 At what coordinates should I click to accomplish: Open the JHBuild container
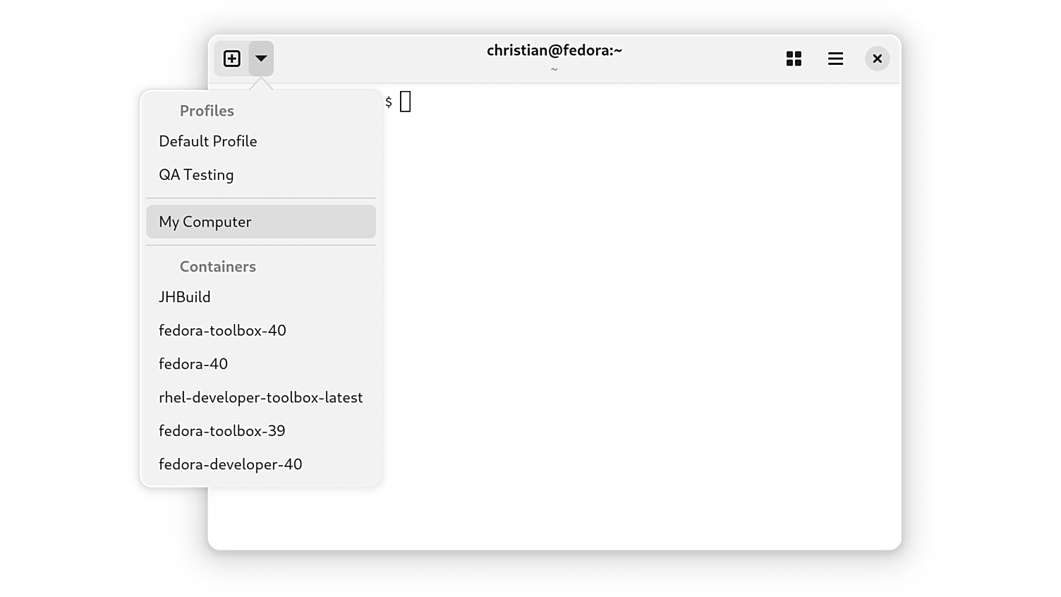tap(261, 297)
